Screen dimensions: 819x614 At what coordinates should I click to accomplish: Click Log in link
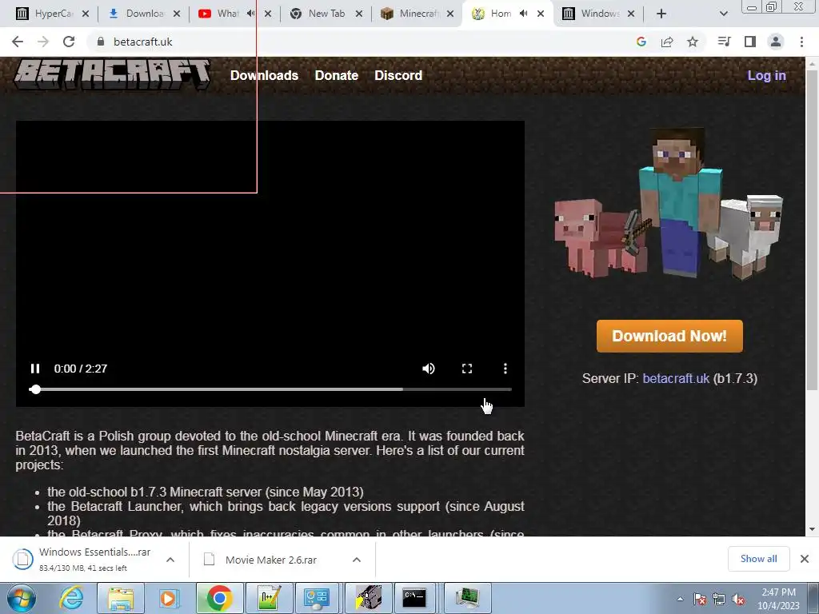point(767,75)
